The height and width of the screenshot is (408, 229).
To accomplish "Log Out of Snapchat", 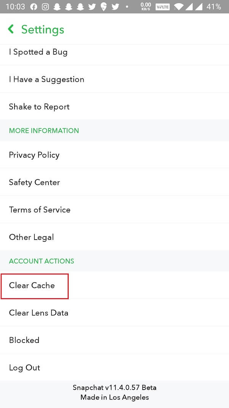I will (24, 368).
